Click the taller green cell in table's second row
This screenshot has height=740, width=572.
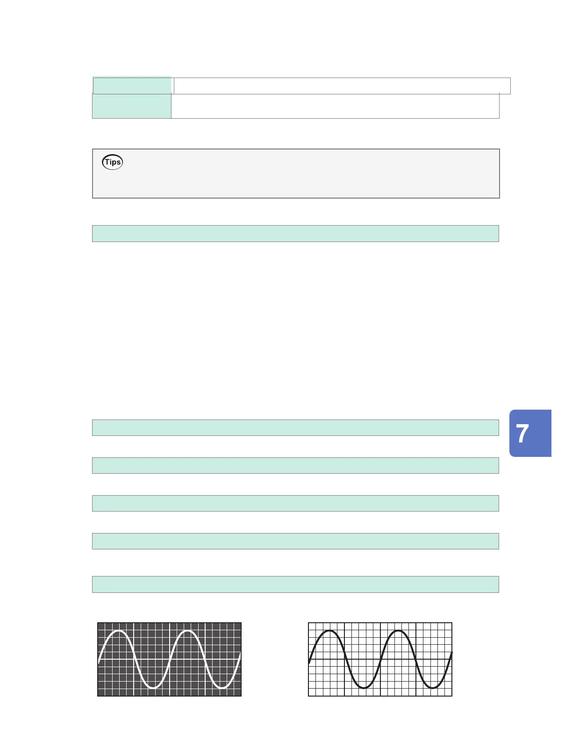pyautogui.click(x=132, y=106)
